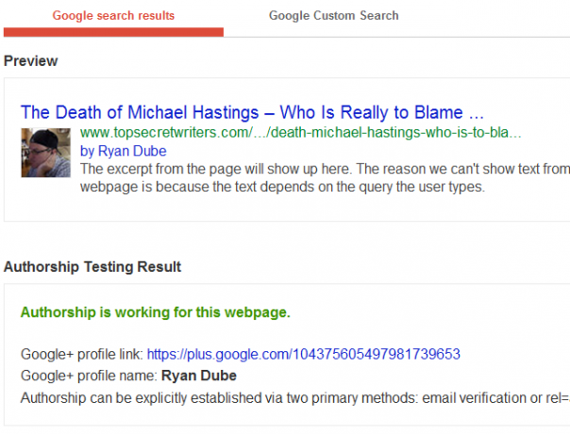
Task: Open the 'by Ryan Dube' author link
Action: 124,151
